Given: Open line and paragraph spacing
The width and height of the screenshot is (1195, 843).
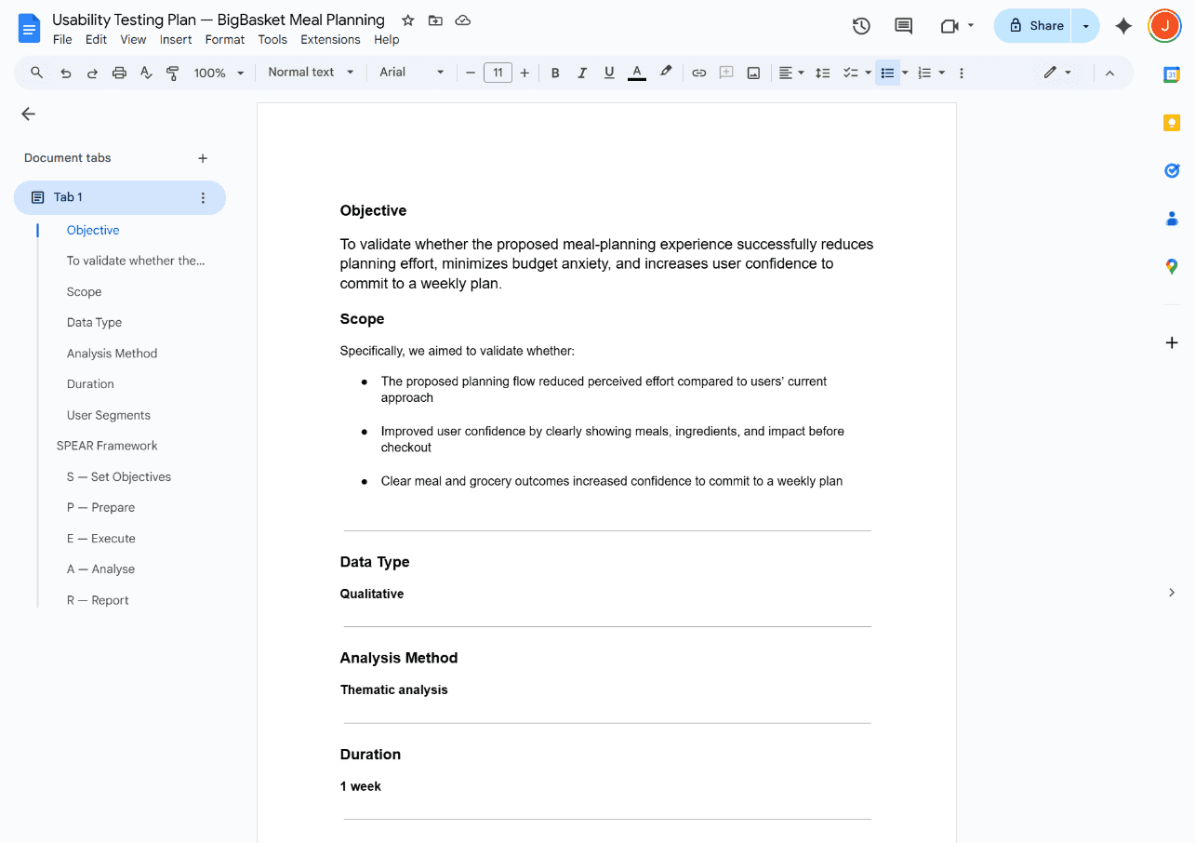Looking at the screenshot, I should point(822,73).
